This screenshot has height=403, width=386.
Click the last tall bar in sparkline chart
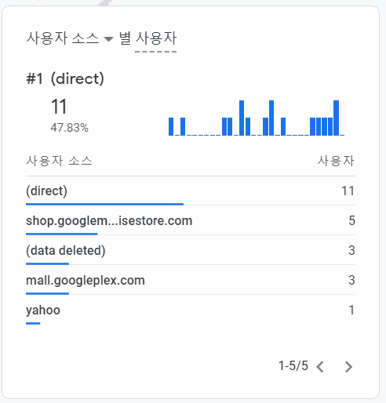point(336,118)
